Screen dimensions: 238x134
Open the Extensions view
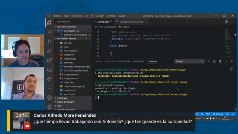click(49, 60)
